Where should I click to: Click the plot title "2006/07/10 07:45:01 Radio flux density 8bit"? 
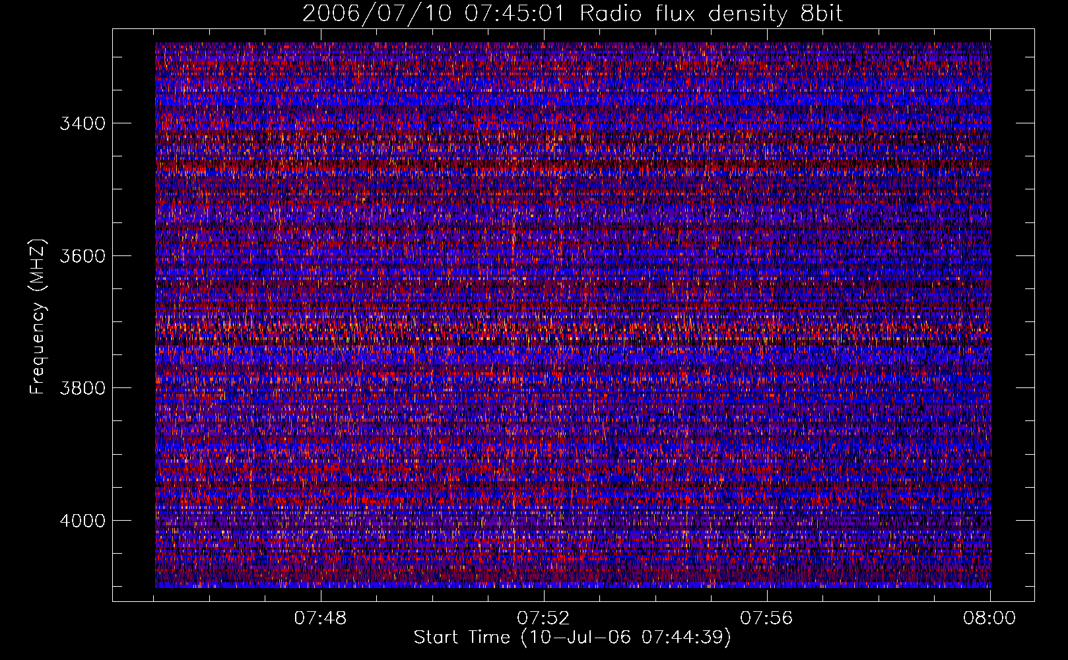[x=572, y=14]
